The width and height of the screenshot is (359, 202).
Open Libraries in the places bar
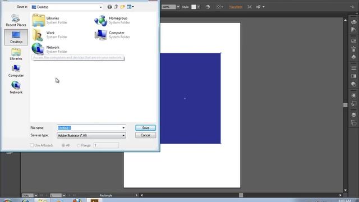pos(16,54)
